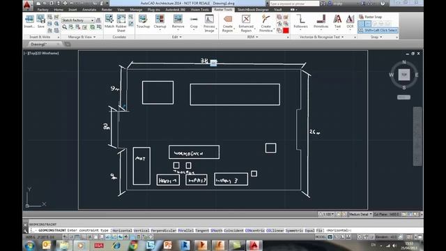
Task: Click the vertical navigation bar at the right
Action: click(417, 136)
